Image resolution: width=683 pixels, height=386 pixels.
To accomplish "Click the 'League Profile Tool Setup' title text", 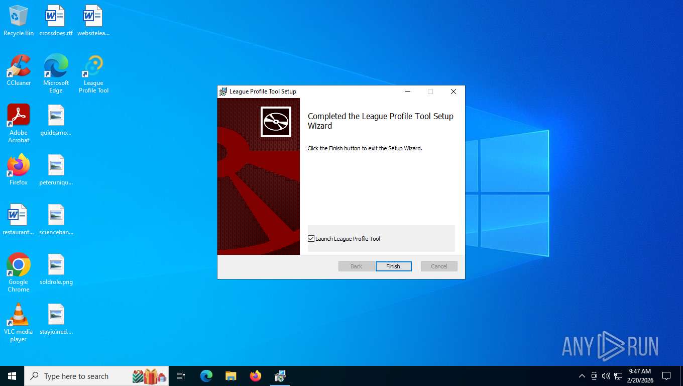I will [263, 91].
